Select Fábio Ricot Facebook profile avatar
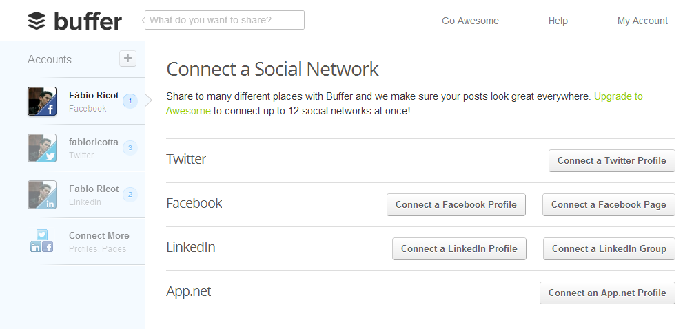 [42, 101]
